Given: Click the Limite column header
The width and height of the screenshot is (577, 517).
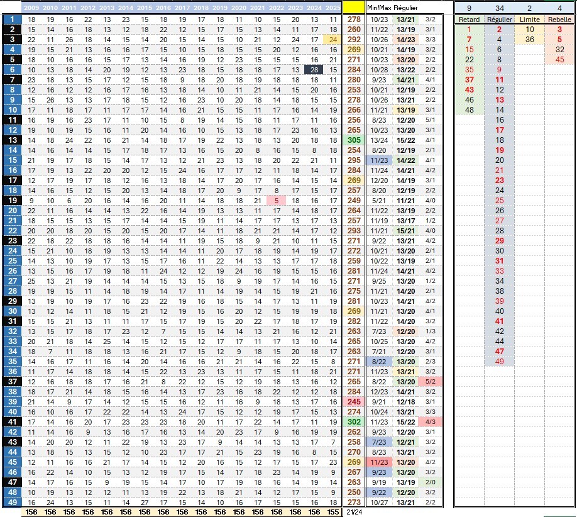Looking at the screenshot, I should tap(529, 19).
